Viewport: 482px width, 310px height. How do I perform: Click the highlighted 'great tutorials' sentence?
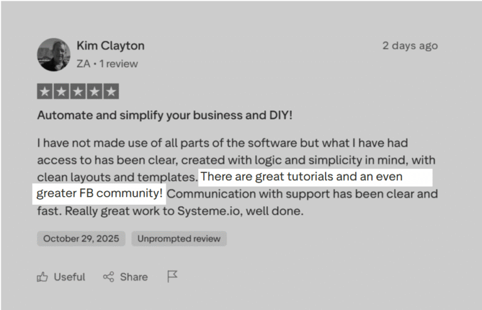coord(301,177)
